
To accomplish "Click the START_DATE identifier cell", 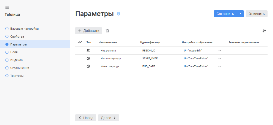I will tap(150, 59).
